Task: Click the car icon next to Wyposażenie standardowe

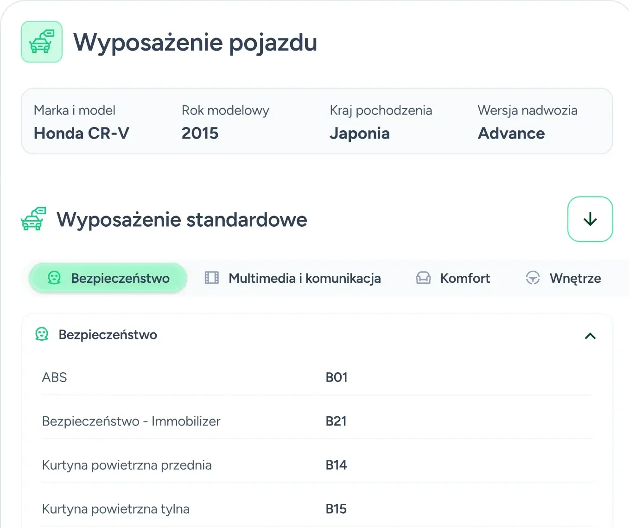Action: tap(34, 219)
